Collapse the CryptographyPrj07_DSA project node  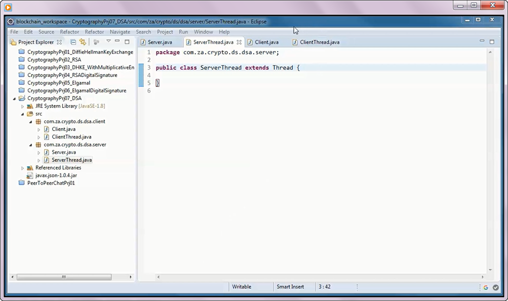[x=14, y=98]
